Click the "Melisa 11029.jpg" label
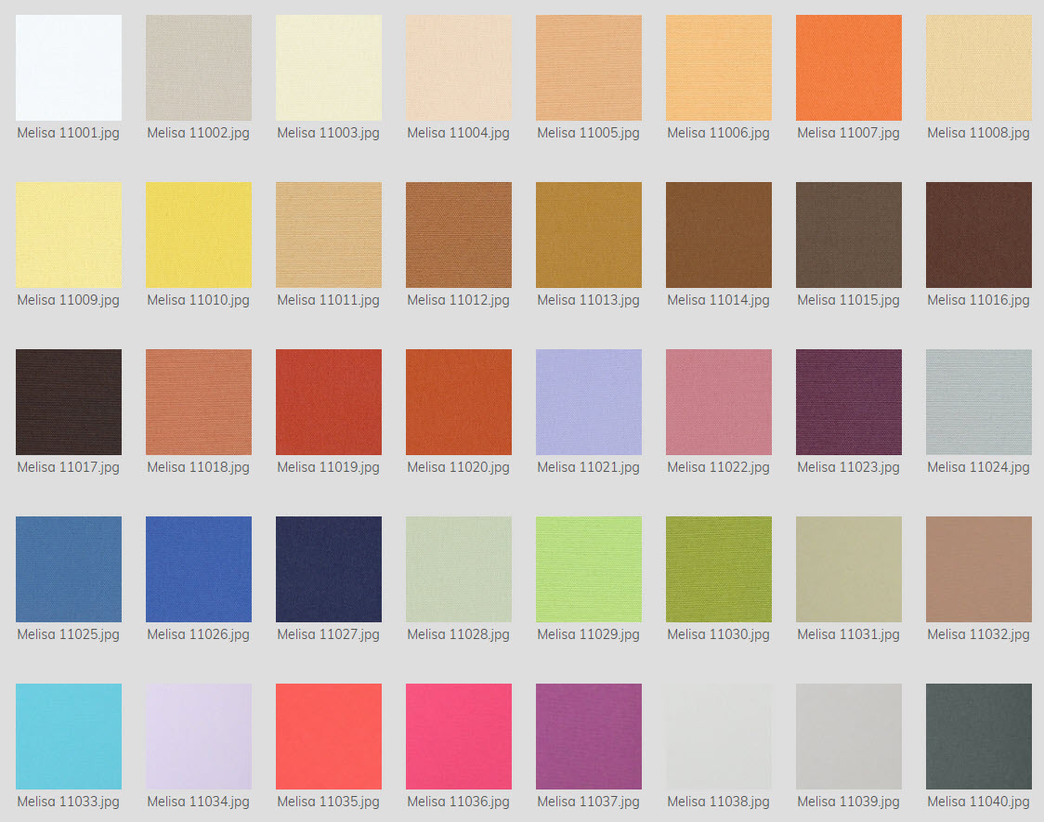Screen dimensions: 1044x822 589,634
